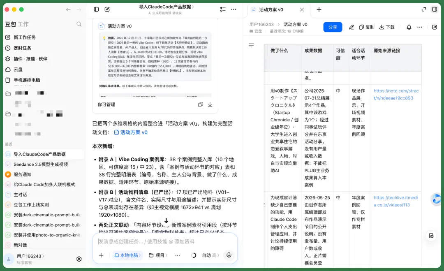Expand the first folder in sidebar
The width and height of the screenshot is (444, 271).
pos(8,94)
